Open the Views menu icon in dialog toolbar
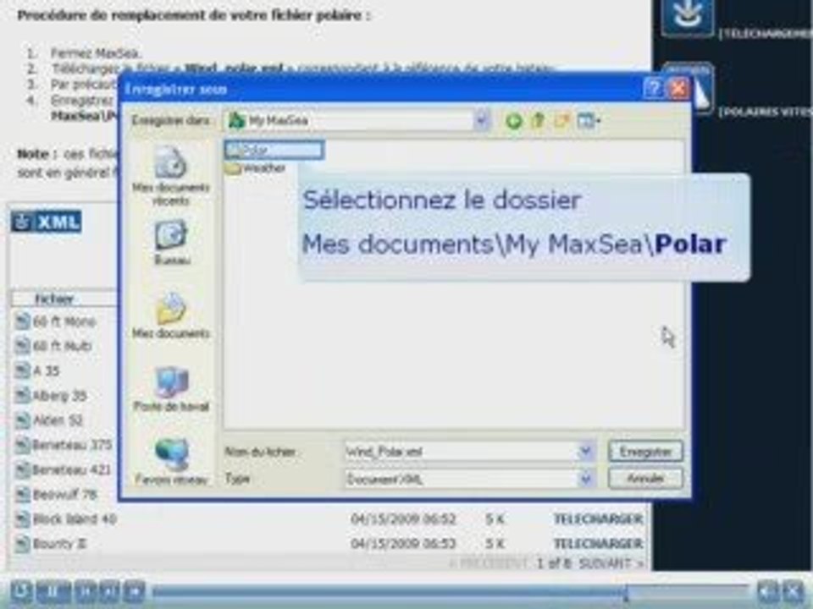813x609 pixels. click(589, 121)
